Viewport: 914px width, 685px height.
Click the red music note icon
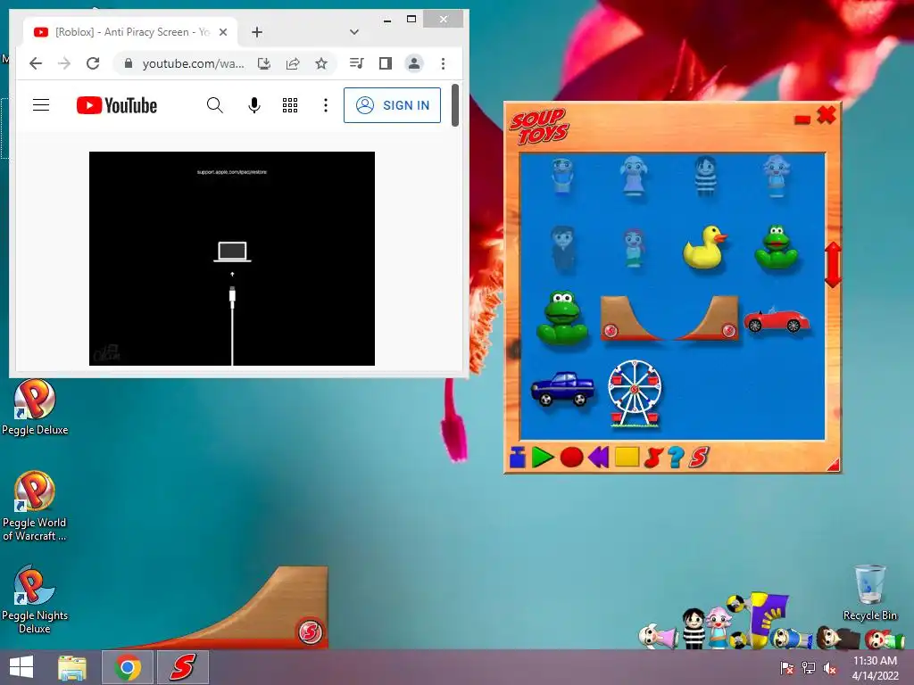[653, 458]
